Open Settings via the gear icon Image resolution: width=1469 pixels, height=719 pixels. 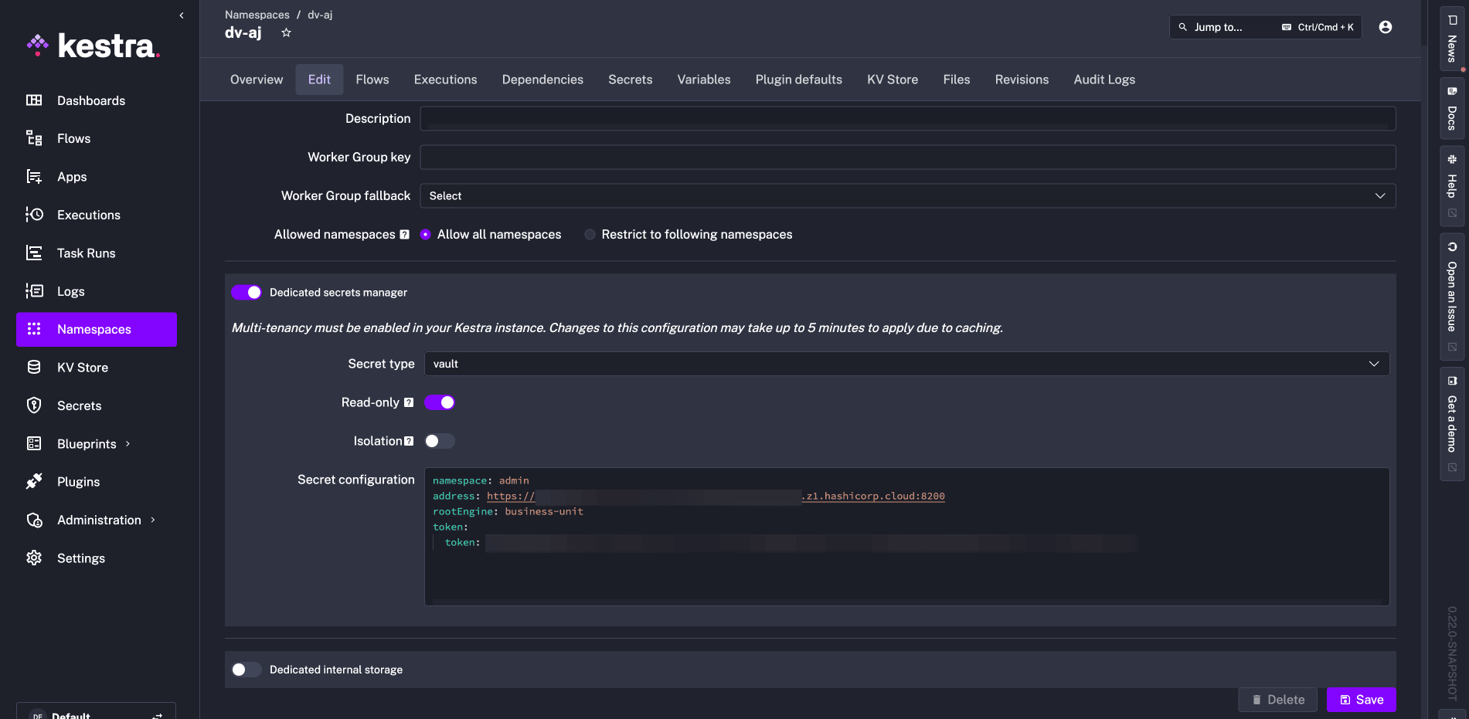(34, 558)
